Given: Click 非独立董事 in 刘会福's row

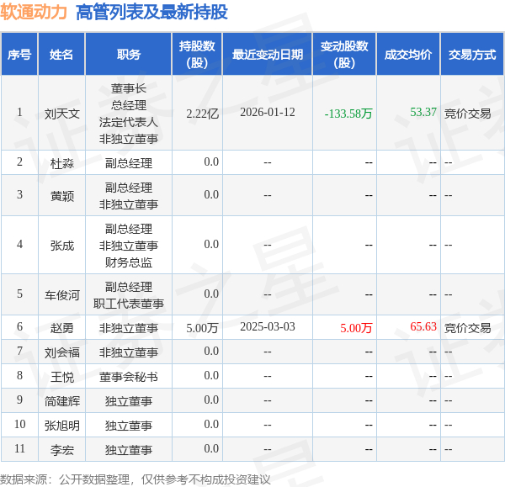Looking at the screenshot, I should [x=129, y=352].
